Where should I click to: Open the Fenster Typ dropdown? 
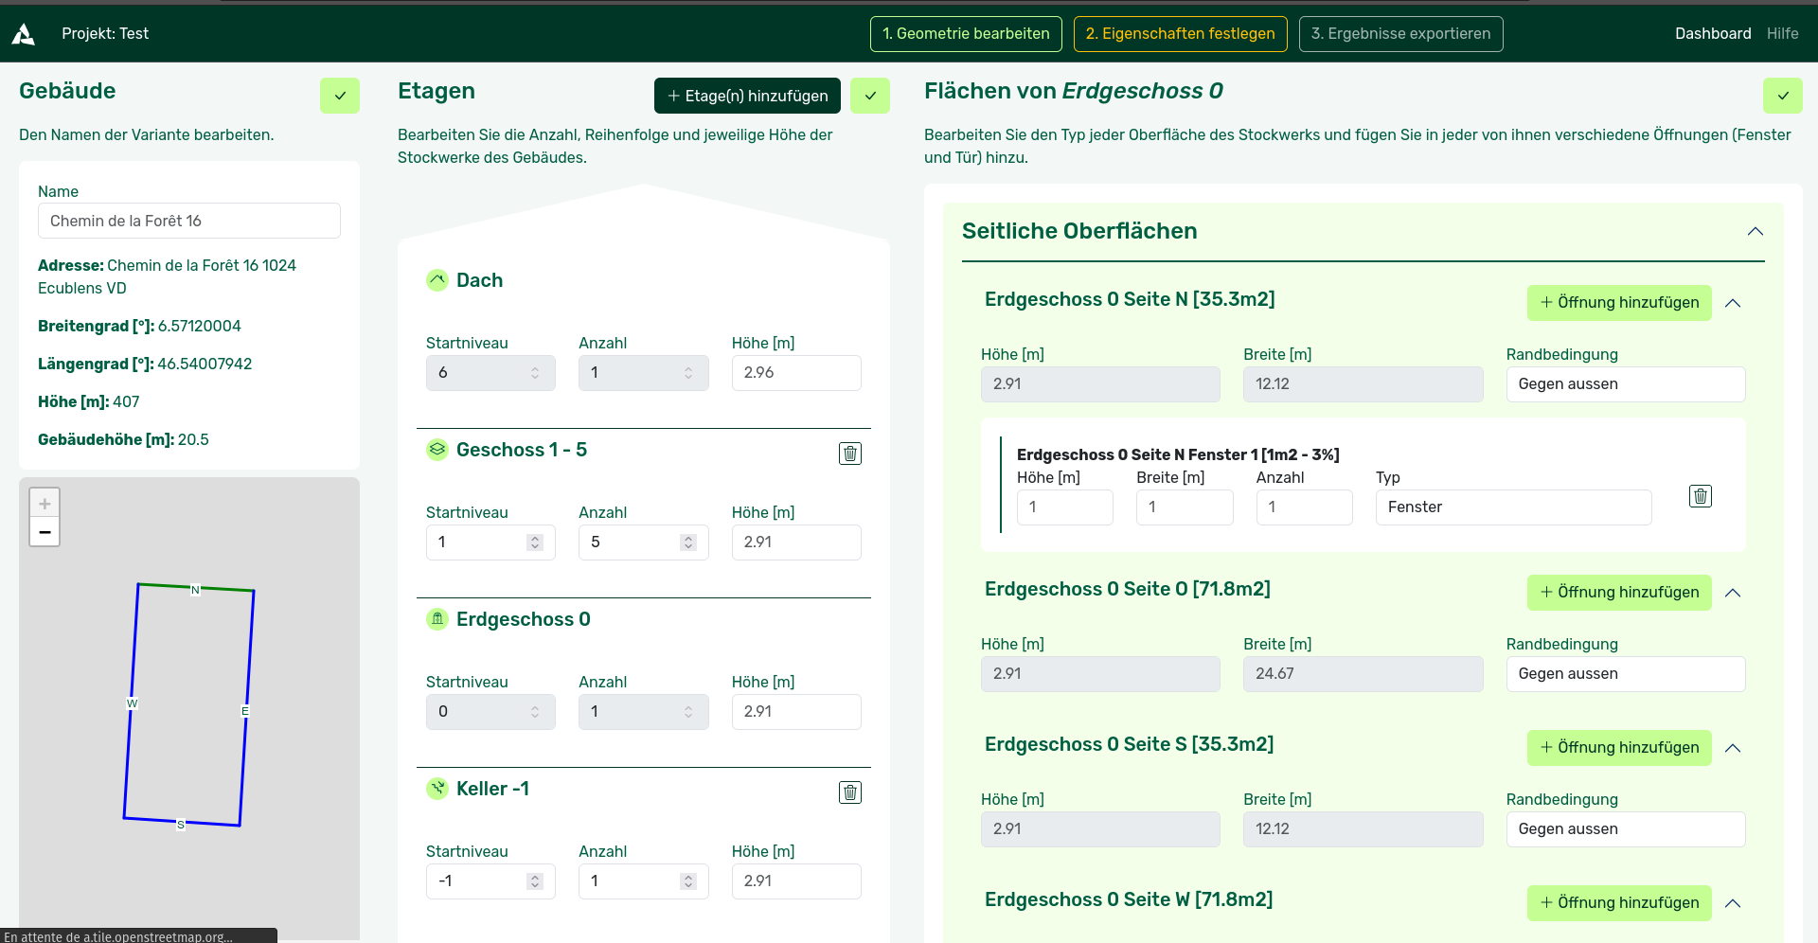[1513, 507]
